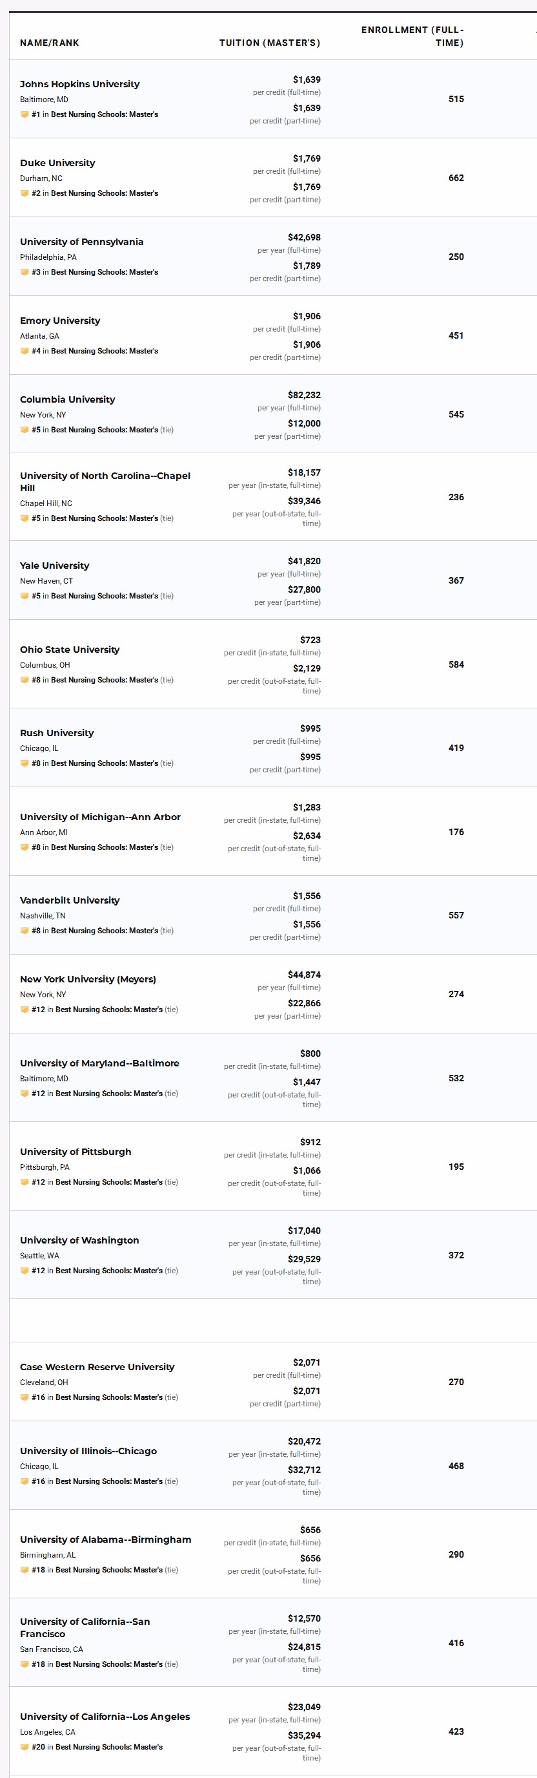Click the ranking badge icon for Vanderbilt University
537x1778 pixels.
[24, 931]
